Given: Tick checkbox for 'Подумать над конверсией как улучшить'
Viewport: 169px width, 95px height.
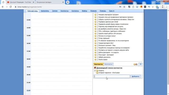Looking at the screenshot, I should pyautogui.click(x=97, y=26).
